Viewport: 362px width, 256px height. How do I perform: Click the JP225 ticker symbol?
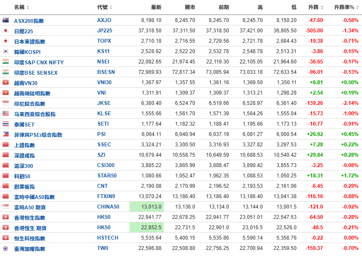(105, 31)
